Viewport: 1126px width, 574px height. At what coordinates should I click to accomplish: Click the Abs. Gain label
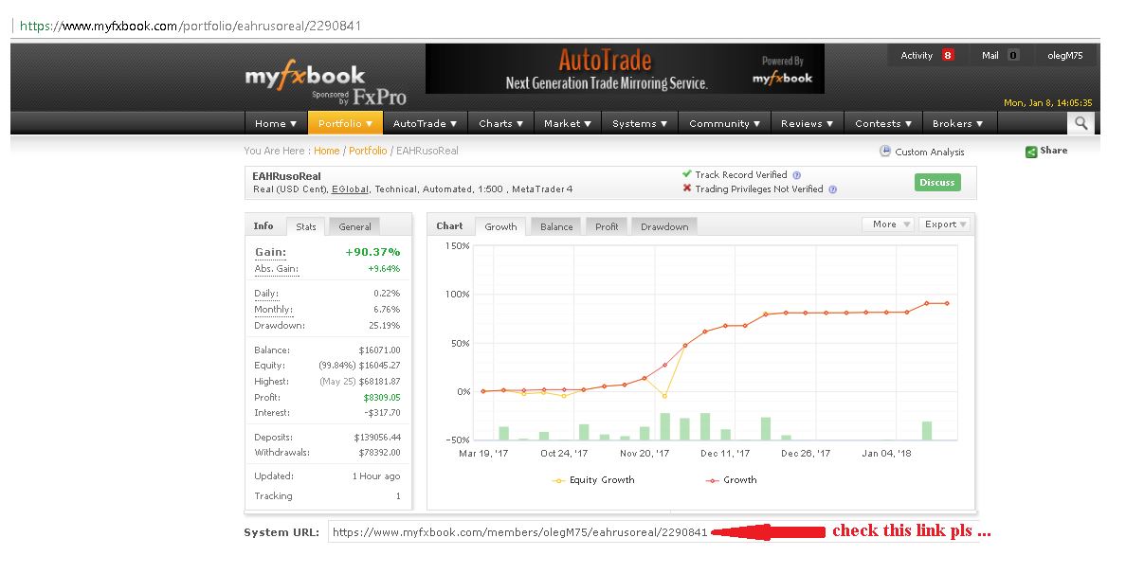[x=277, y=269]
